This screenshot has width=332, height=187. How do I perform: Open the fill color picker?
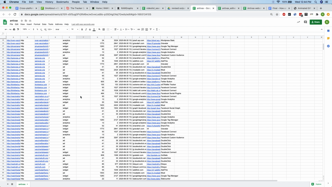click(x=99, y=30)
